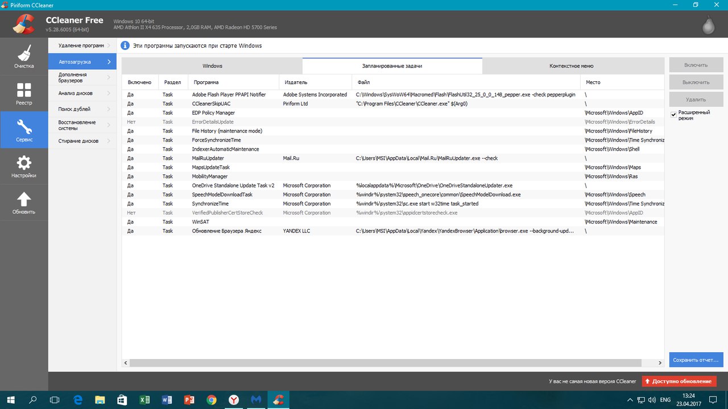Open the volume control in tray
728x409 pixels.
point(651,400)
